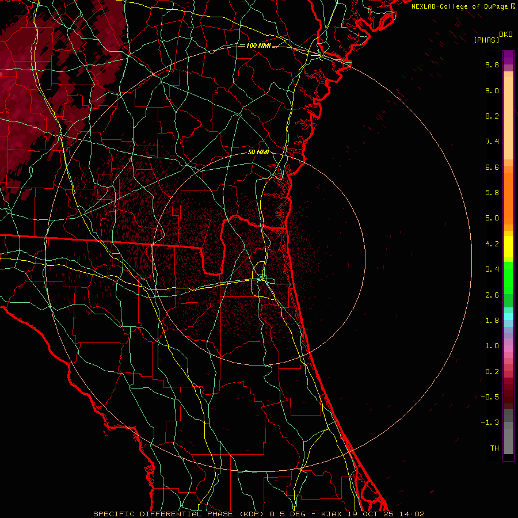
Task: Select the 9.8 value on the color scale
Action: coord(492,64)
